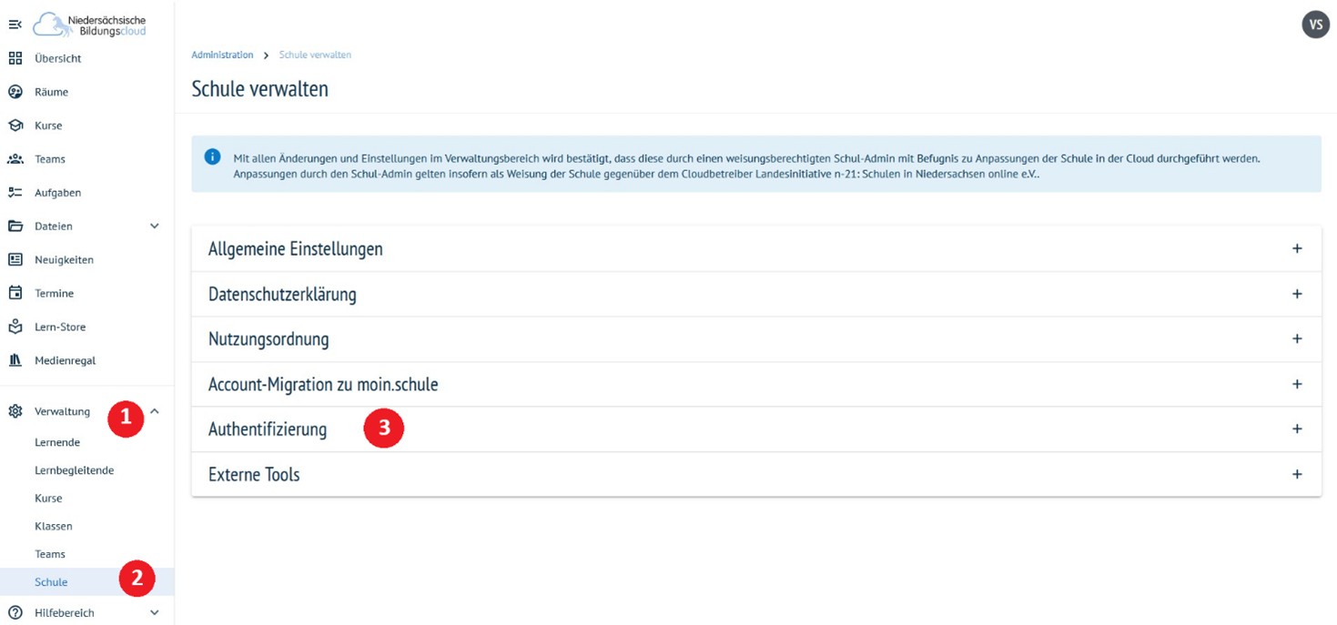Screen dimensions: 1337x625
Task: Open the Datenschutzerklärung plus expander
Action: 1297,294
